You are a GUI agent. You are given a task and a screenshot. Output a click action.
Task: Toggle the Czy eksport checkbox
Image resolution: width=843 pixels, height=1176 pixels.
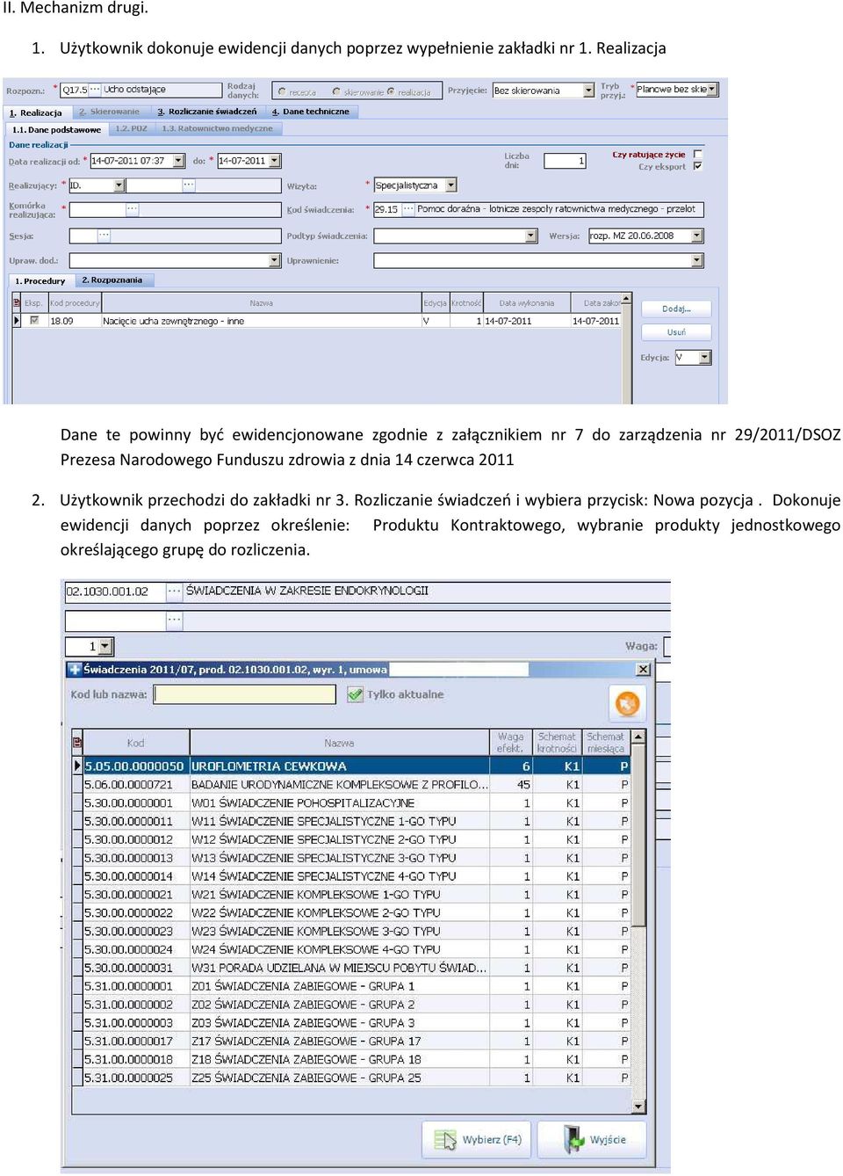(698, 166)
